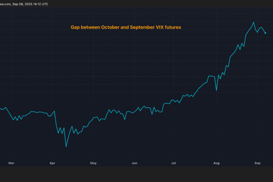The height and width of the screenshot is (182, 273).
Task: Select the Jul label on the time axis
Action: point(174,163)
